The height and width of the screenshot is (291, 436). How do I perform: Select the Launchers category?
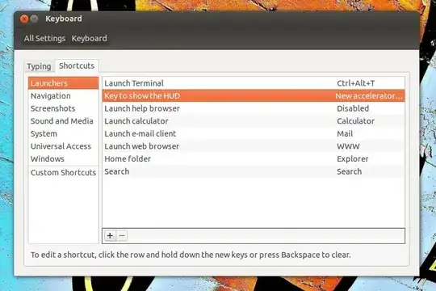point(64,83)
